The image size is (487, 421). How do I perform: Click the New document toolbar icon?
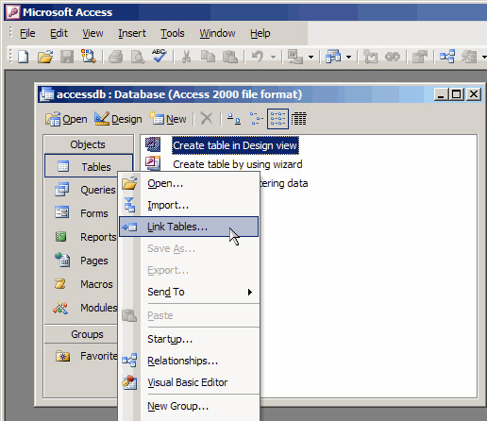[24, 57]
